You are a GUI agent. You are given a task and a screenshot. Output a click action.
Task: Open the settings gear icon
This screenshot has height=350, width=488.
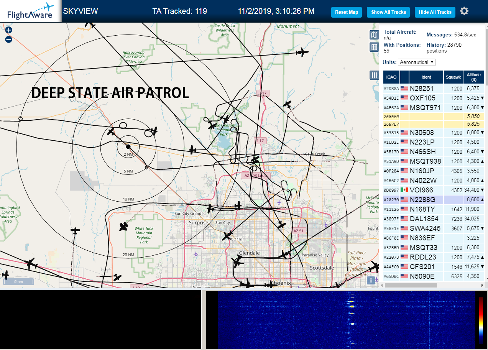464,11
